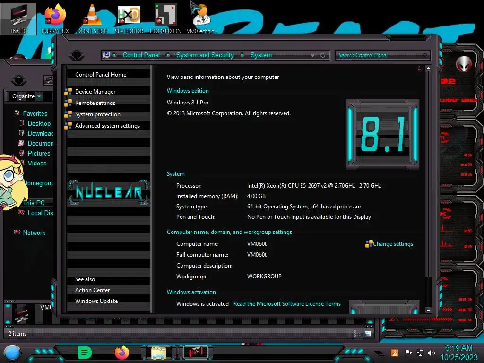Click Change settings link

coord(393,244)
